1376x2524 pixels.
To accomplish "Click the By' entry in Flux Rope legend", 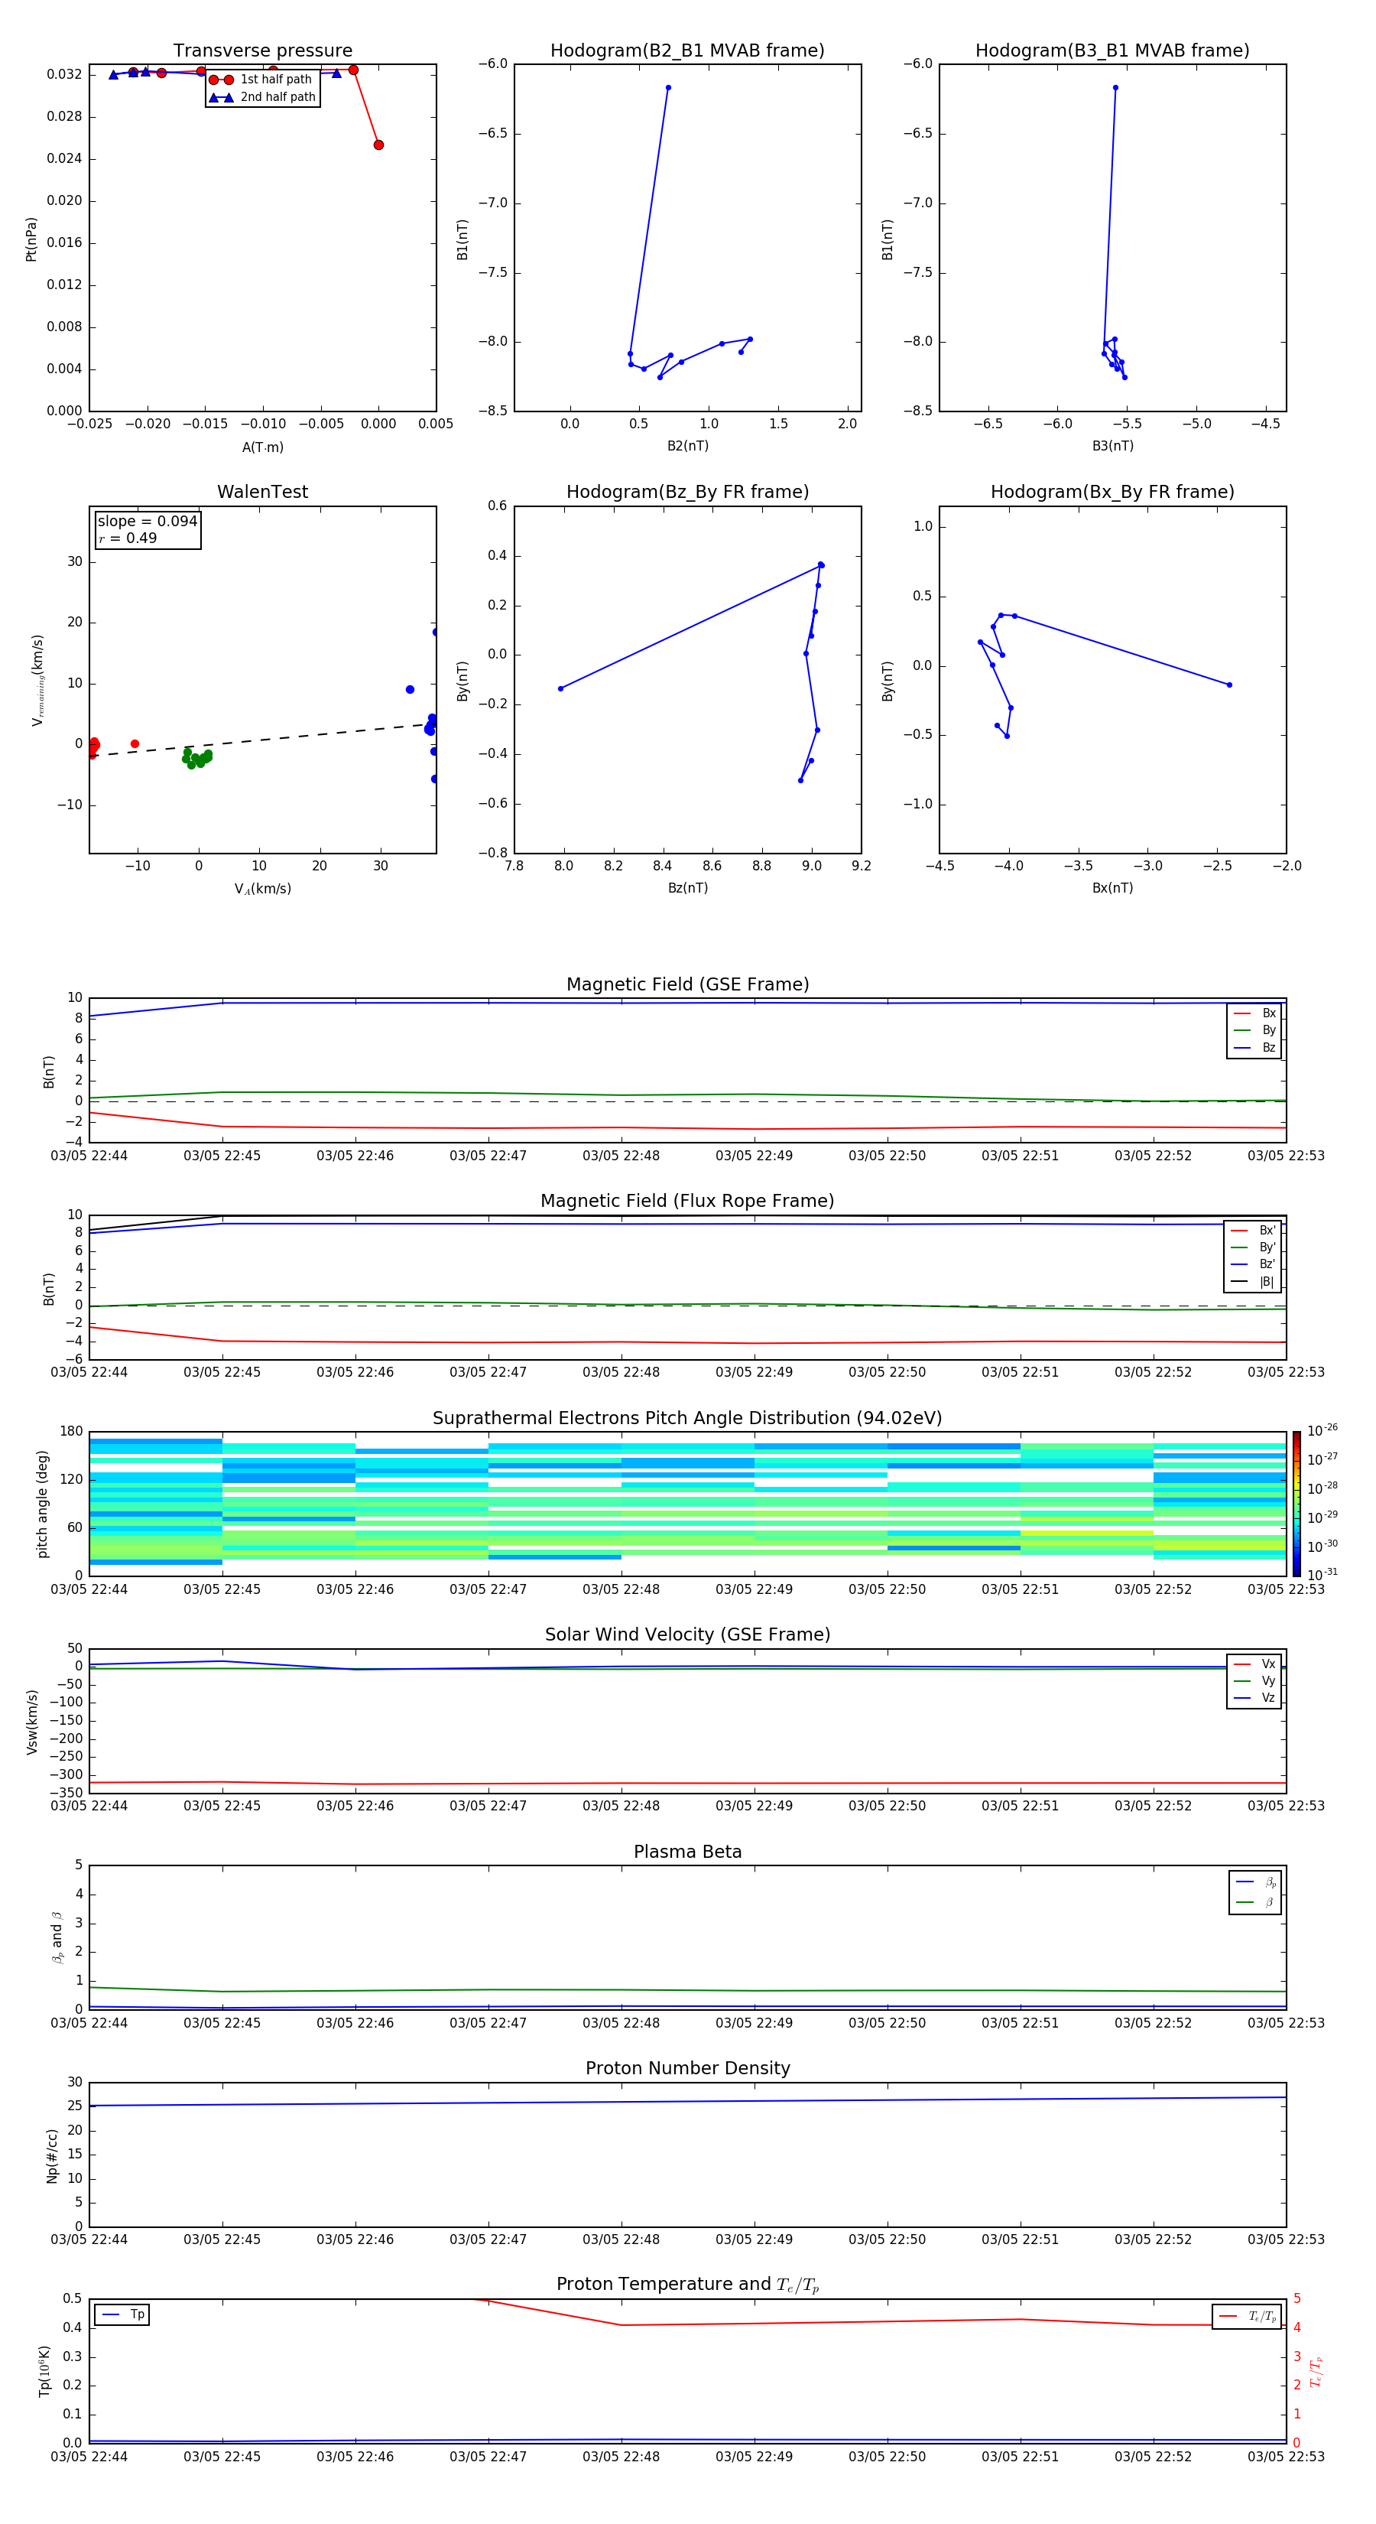I will click(1253, 1247).
